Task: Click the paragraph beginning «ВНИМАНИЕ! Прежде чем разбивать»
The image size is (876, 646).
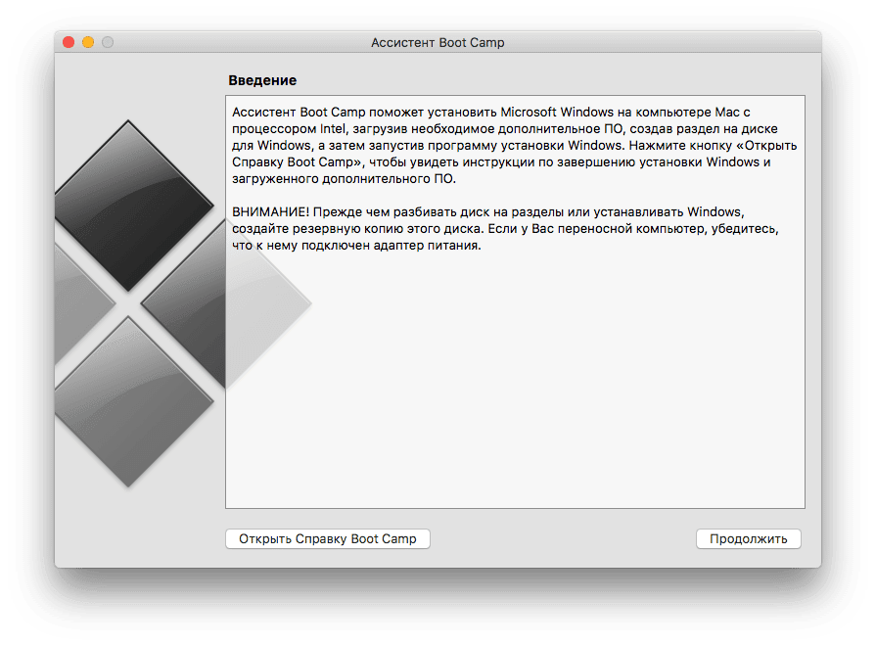Action: (x=505, y=229)
